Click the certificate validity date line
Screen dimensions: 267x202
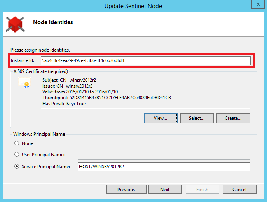click(80, 92)
